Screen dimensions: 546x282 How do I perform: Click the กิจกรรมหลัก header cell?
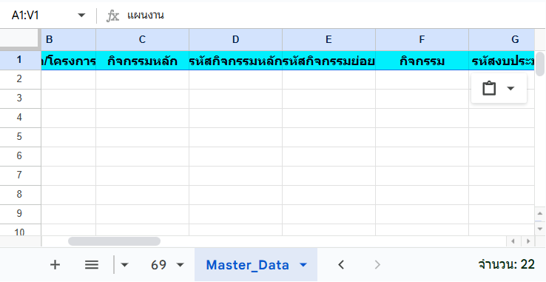[143, 61]
